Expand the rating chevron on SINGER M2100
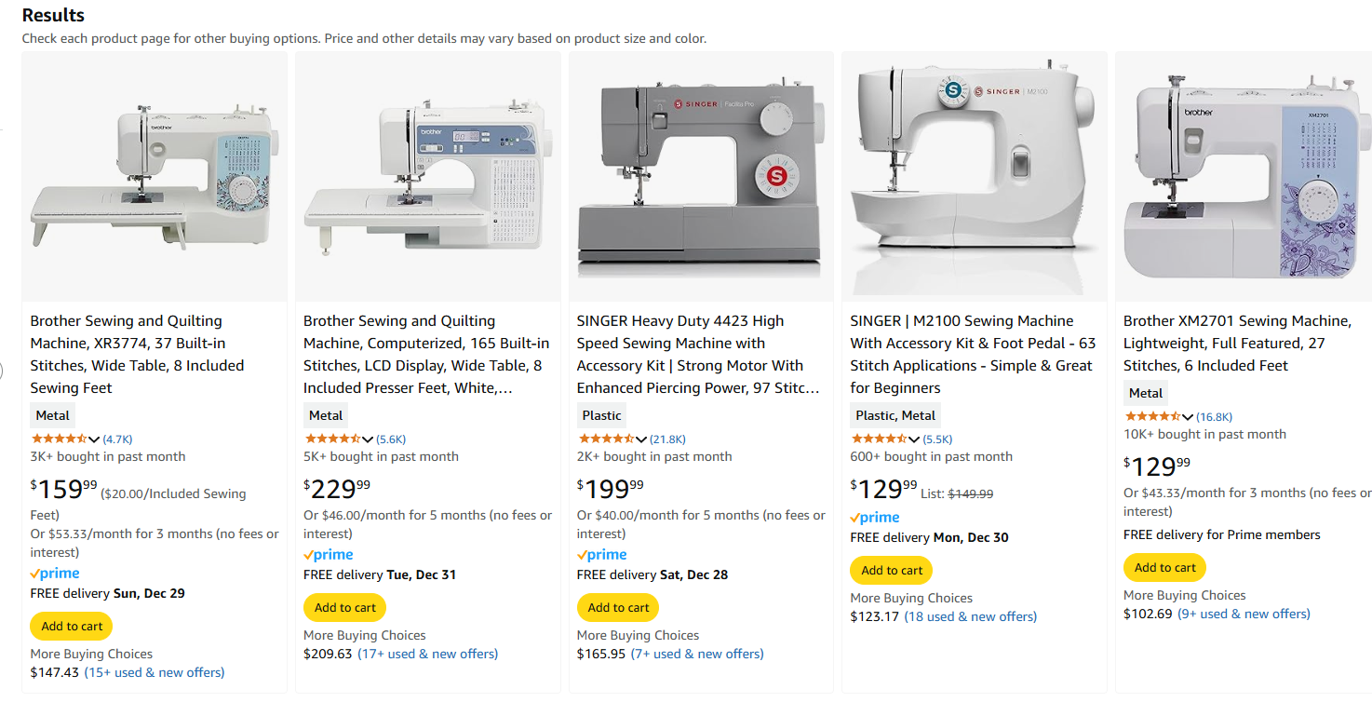The width and height of the screenshot is (1372, 716). [x=914, y=439]
